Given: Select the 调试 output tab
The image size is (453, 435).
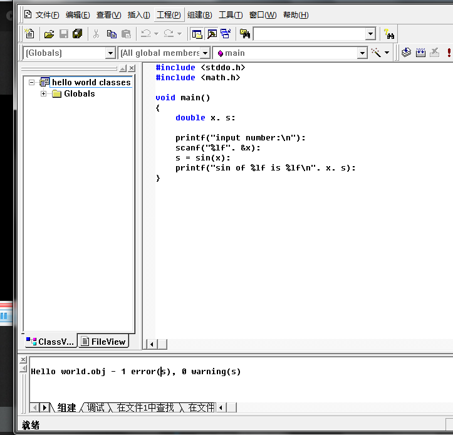Looking at the screenshot, I should click(96, 407).
